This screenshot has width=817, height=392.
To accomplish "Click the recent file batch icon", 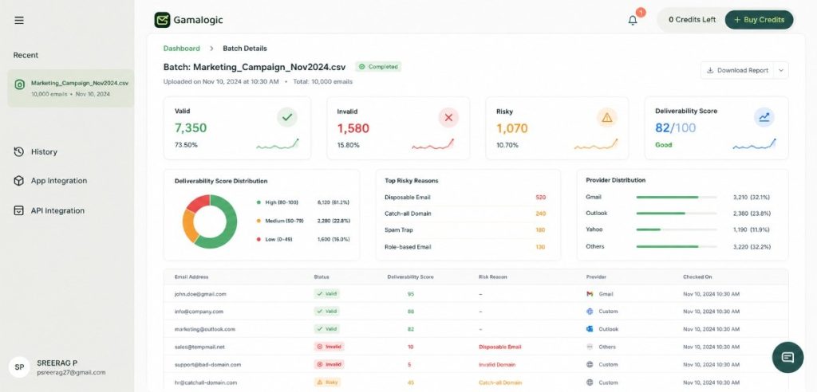I will click(x=20, y=84).
